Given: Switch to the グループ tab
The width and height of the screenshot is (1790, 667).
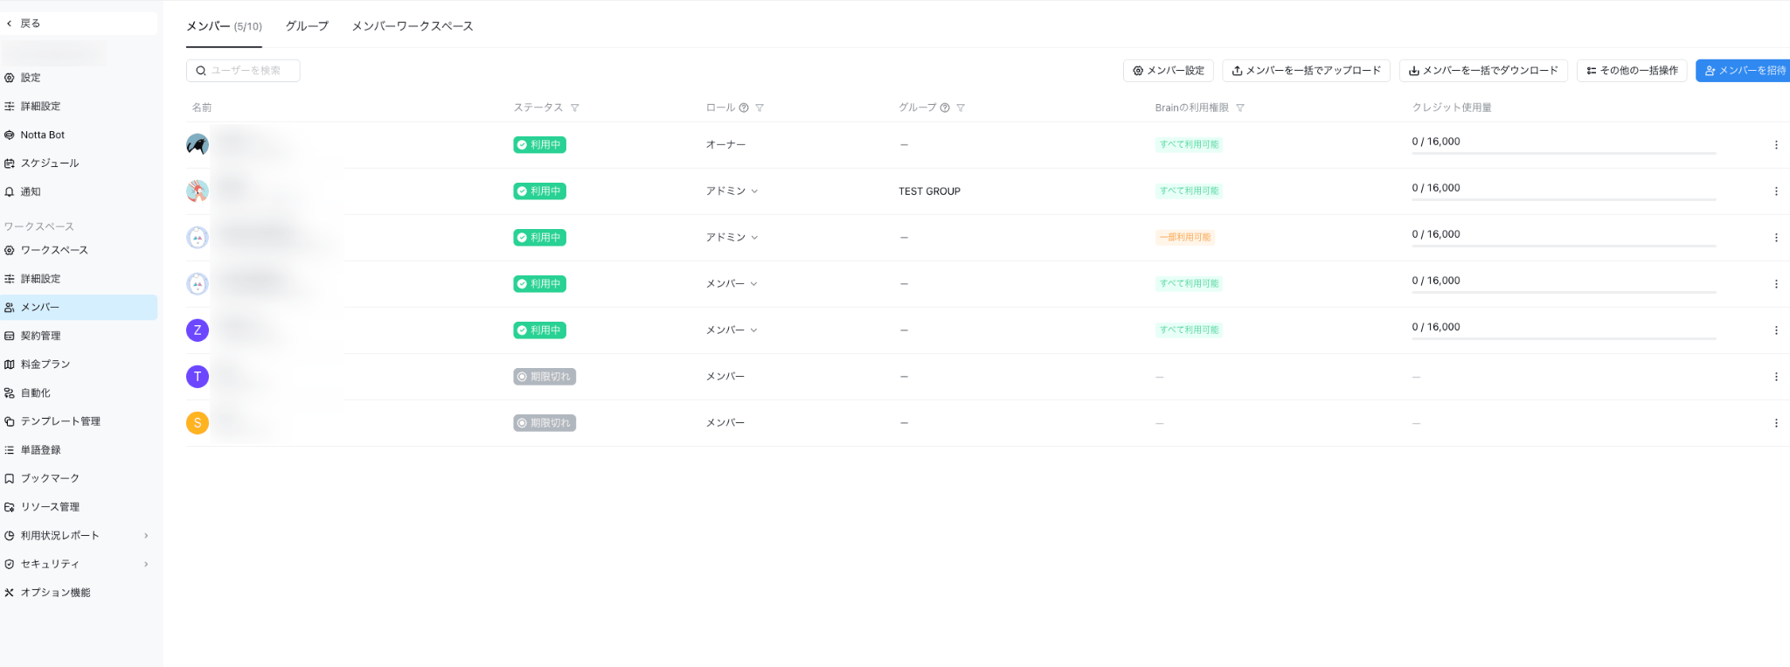Looking at the screenshot, I should click(307, 26).
